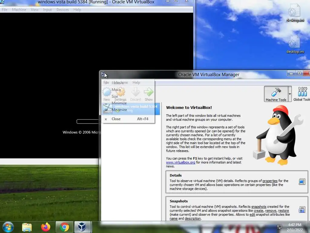
Task: Click the Welcome to VirtualBox! heading
Action: click(x=189, y=108)
